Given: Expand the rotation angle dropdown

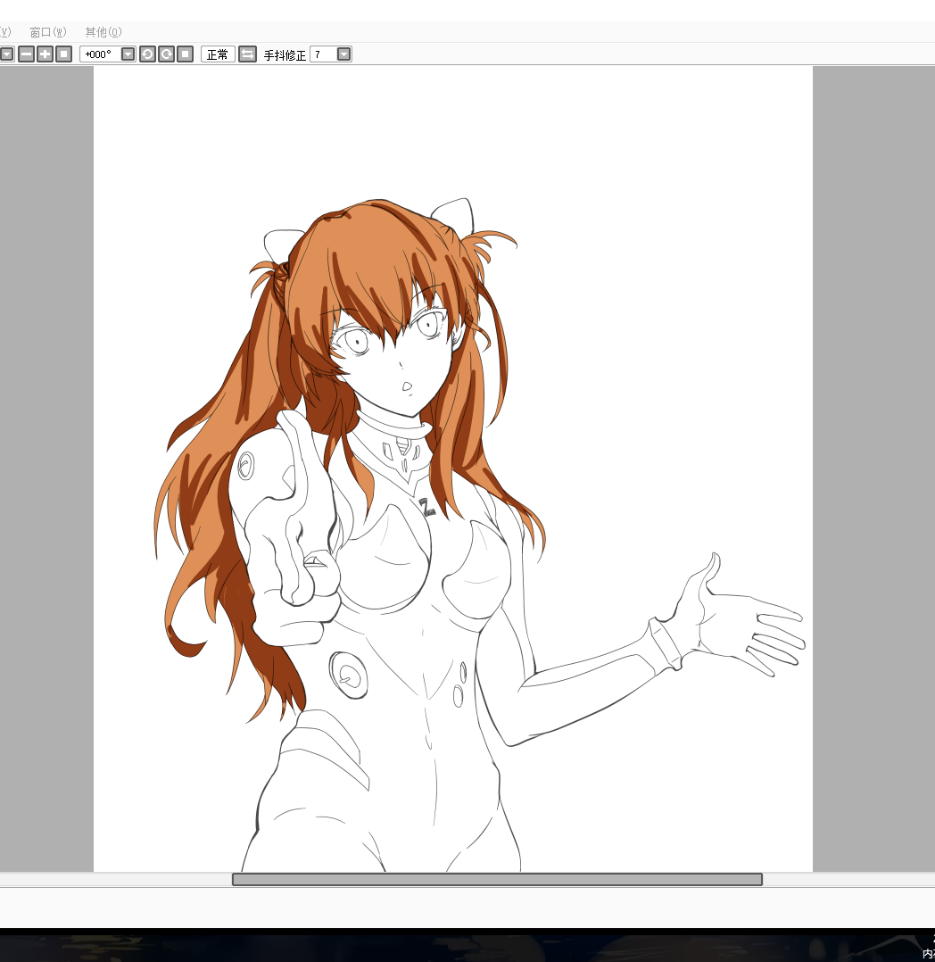Looking at the screenshot, I should (128, 54).
